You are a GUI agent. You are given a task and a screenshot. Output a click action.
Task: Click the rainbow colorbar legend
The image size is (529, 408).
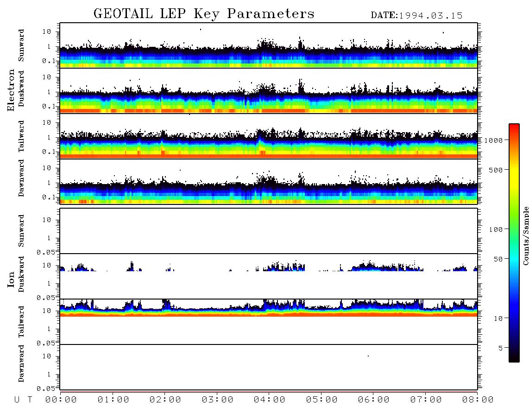coord(514,243)
